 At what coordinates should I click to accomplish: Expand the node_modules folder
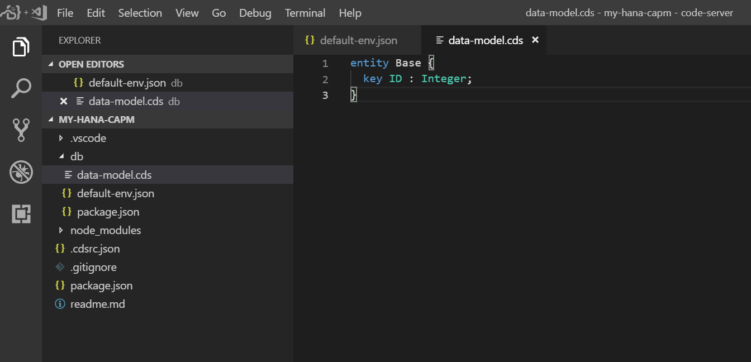tap(105, 230)
